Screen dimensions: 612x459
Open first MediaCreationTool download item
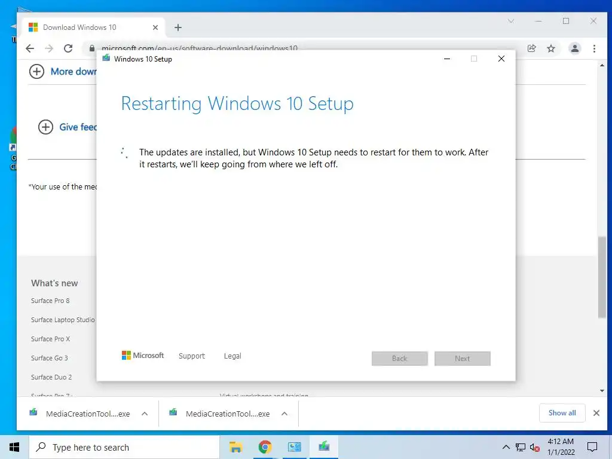[x=81, y=414]
